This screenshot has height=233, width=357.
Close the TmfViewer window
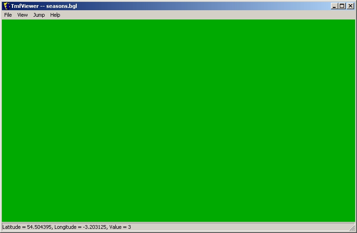[350, 6]
